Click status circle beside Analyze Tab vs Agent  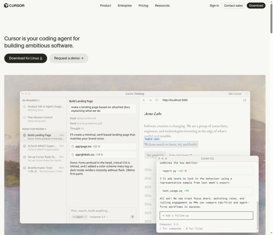[25, 107]
